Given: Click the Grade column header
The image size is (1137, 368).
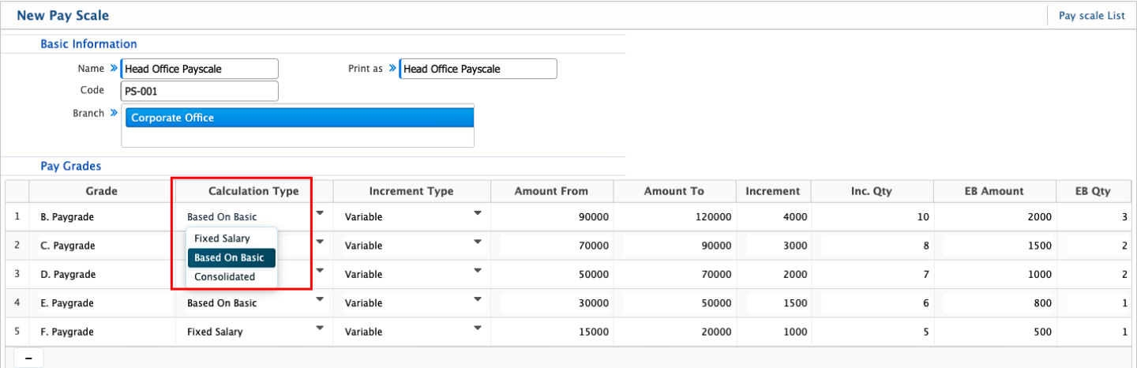Looking at the screenshot, I should point(101,191).
